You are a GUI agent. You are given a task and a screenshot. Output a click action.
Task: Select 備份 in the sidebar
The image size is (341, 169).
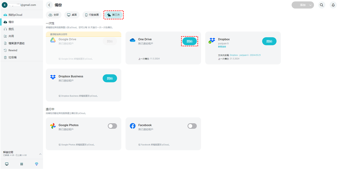pos(22,22)
